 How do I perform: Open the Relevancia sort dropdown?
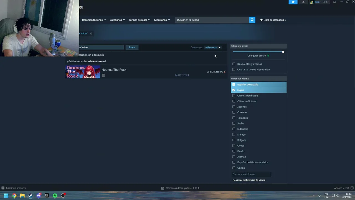tap(213, 47)
